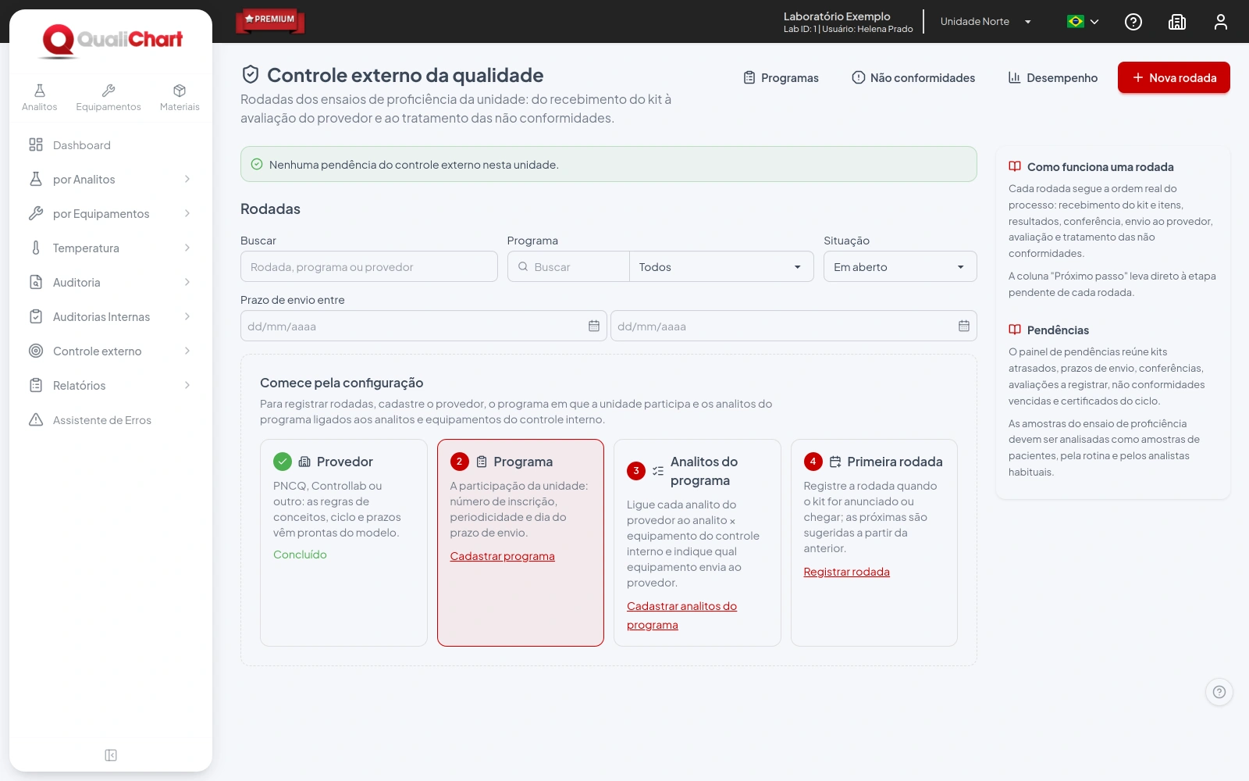The height and width of the screenshot is (781, 1249).
Task: Click the help circle icon in header
Action: pyautogui.click(x=1133, y=22)
